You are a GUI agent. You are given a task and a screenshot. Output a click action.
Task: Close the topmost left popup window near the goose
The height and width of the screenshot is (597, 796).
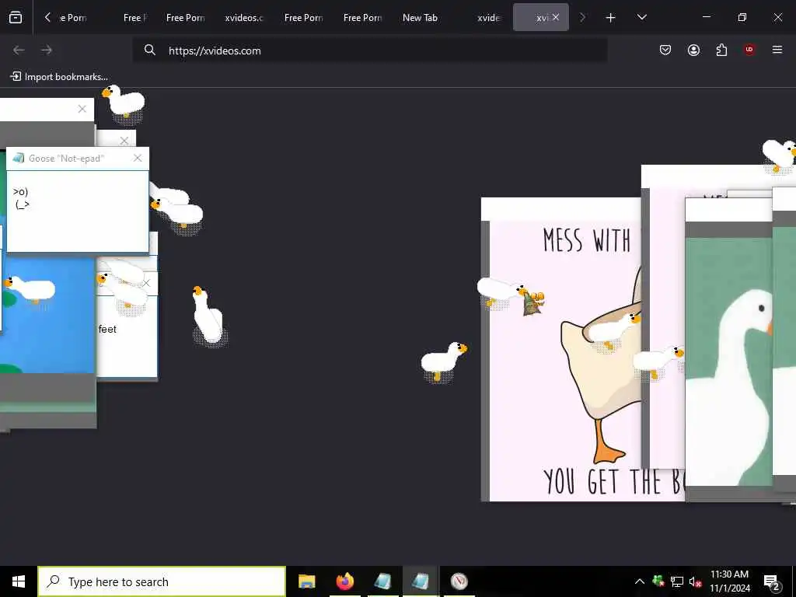point(82,109)
